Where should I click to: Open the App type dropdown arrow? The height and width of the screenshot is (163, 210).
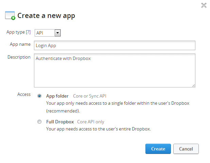[57, 33]
